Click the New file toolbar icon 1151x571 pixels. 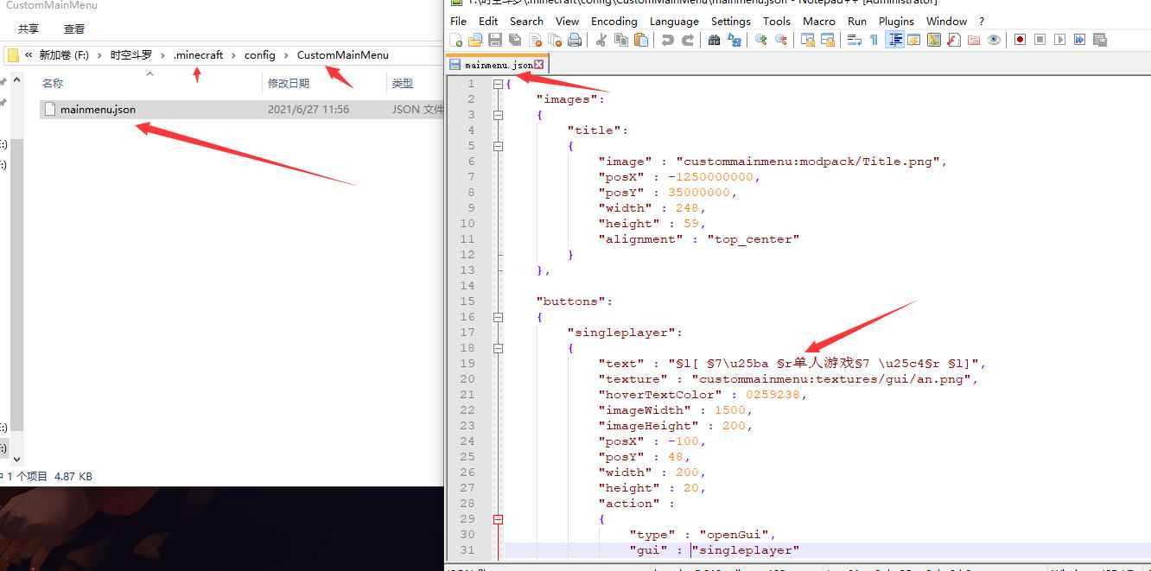coord(456,40)
